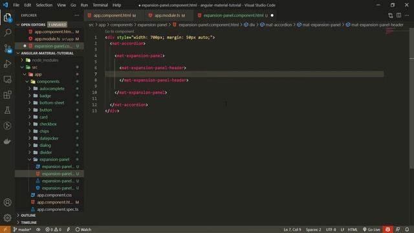Image resolution: width=414 pixels, height=233 pixels.
Task: Split the editor to the right
Action: pyautogui.click(x=398, y=16)
